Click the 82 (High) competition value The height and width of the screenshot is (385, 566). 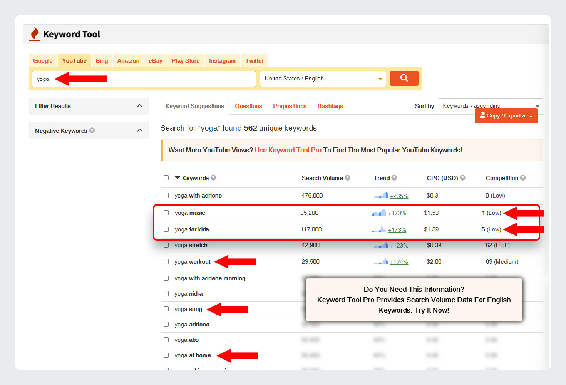pos(497,245)
